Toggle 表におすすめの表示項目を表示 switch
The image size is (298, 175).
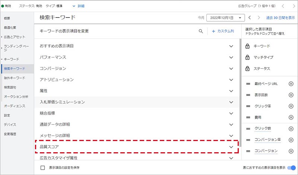[291, 168]
